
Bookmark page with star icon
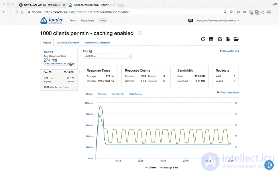[x=231, y=12]
